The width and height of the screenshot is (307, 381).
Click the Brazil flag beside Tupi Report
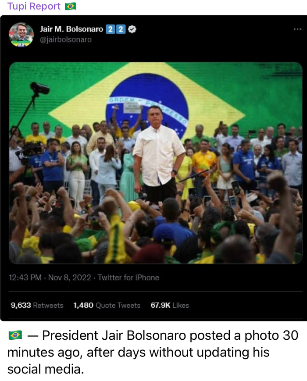pyautogui.click(x=71, y=6)
